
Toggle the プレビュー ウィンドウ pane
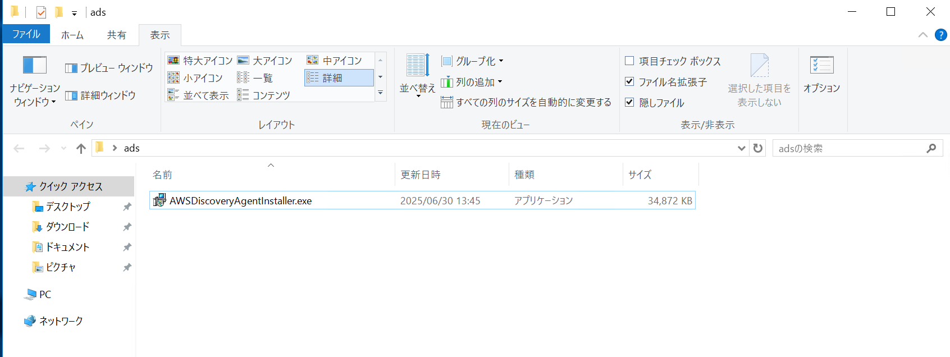coord(109,68)
